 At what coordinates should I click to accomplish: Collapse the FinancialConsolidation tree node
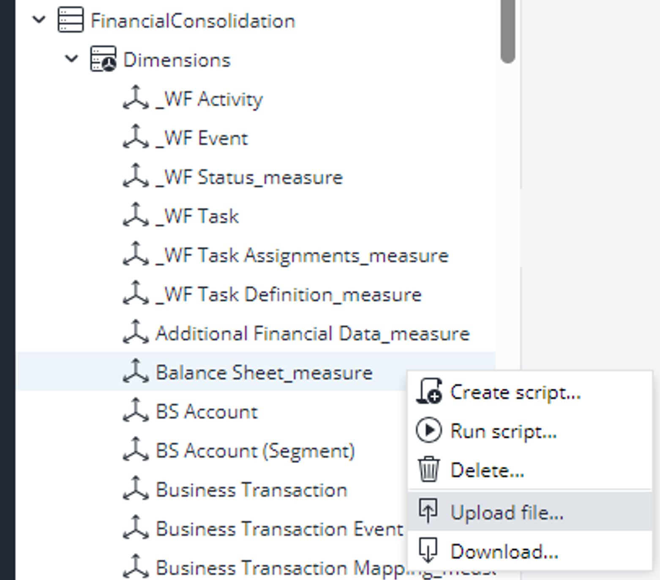coord(39,19)
